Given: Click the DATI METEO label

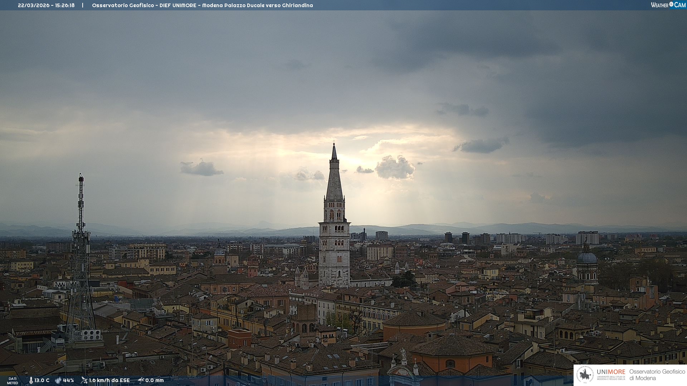Looking at the screenshot, I should click(13, 381).
